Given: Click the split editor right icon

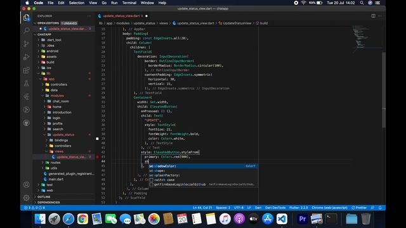Looking at the screenshot, I should click(x=373, y=16).
